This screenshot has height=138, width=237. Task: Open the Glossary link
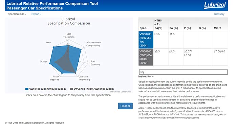pos(219,14)
